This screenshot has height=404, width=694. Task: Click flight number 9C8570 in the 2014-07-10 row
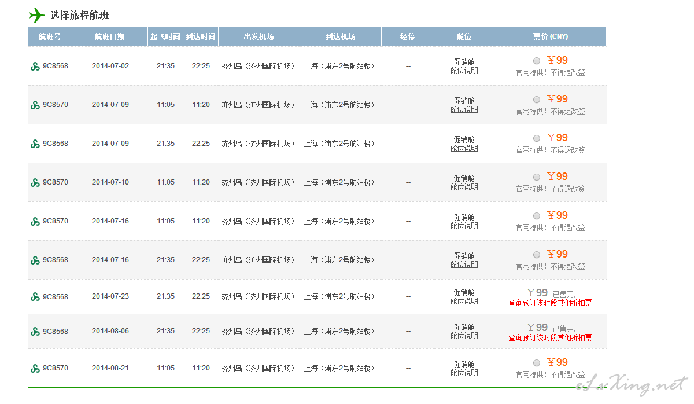click(x=56, y=182)
